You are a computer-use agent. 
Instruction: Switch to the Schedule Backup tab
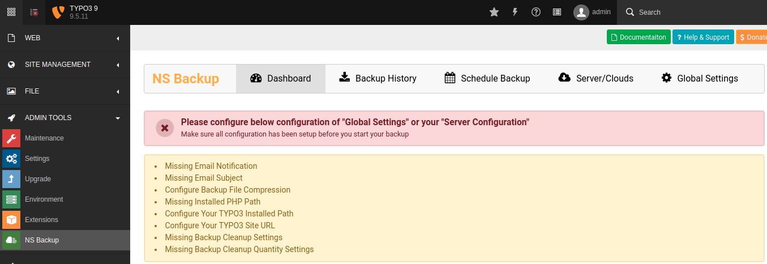tap(487, 79)
